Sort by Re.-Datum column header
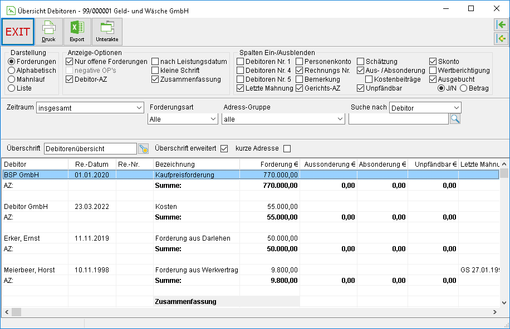The image size is (510, 329). click(92, 164)
